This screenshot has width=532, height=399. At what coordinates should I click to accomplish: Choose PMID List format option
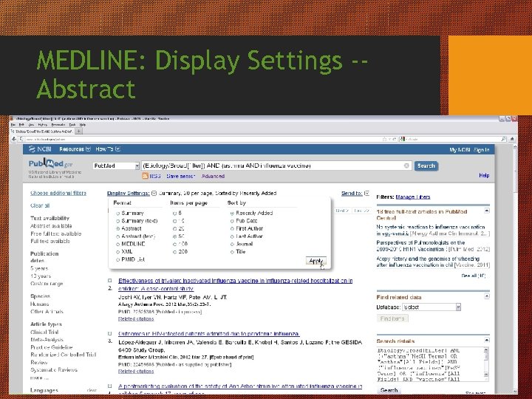(x=117, y=260)
